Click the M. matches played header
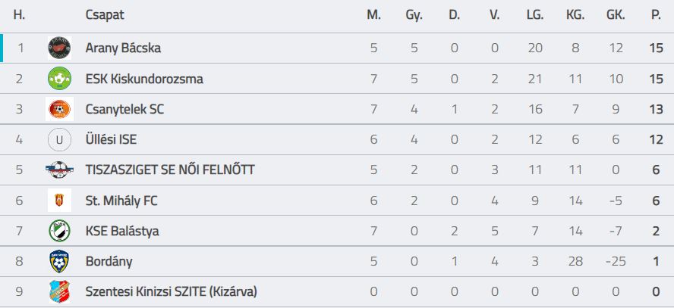Image resolution: width=674 pixels, height=308 pixels. click(x=373, y=15)
